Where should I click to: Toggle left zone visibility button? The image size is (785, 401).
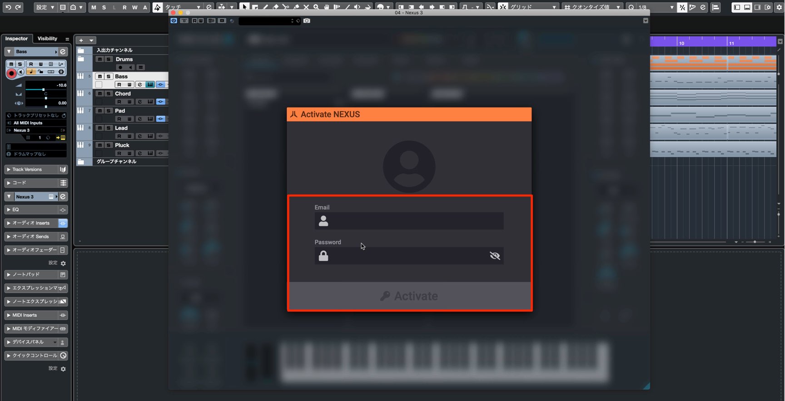[x=737, y=7]
